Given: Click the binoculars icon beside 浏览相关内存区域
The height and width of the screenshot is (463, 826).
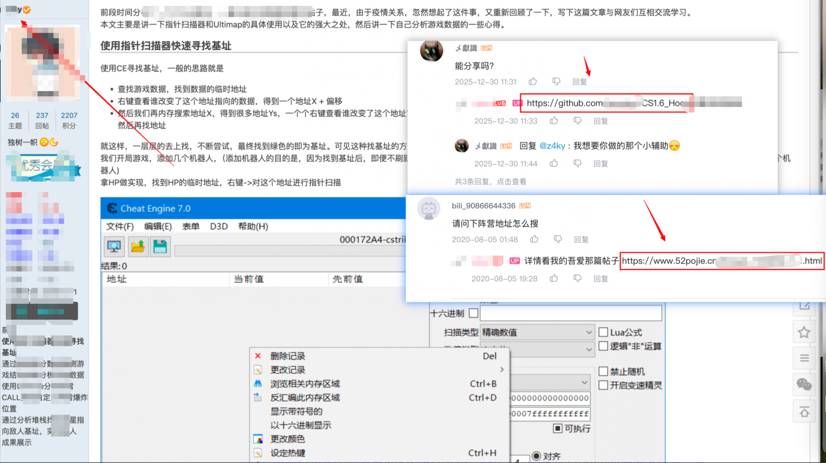Looking at the screenshot, I should (258, 384).
